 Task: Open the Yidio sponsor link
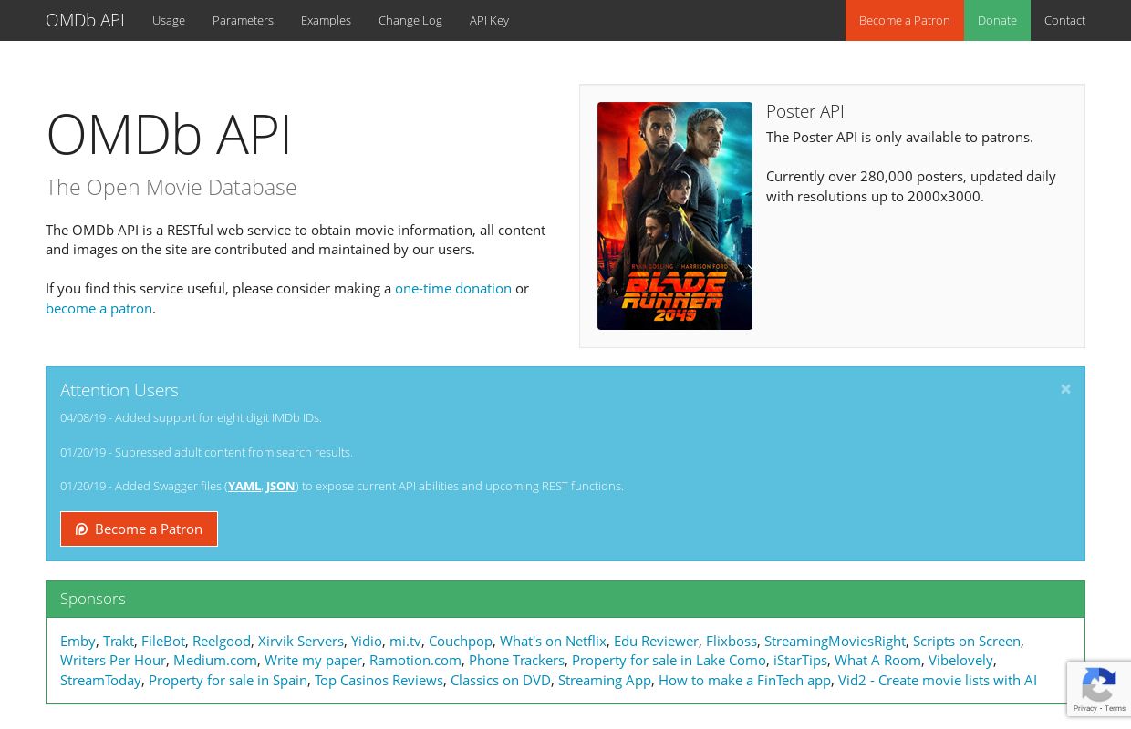pos(367,641)
